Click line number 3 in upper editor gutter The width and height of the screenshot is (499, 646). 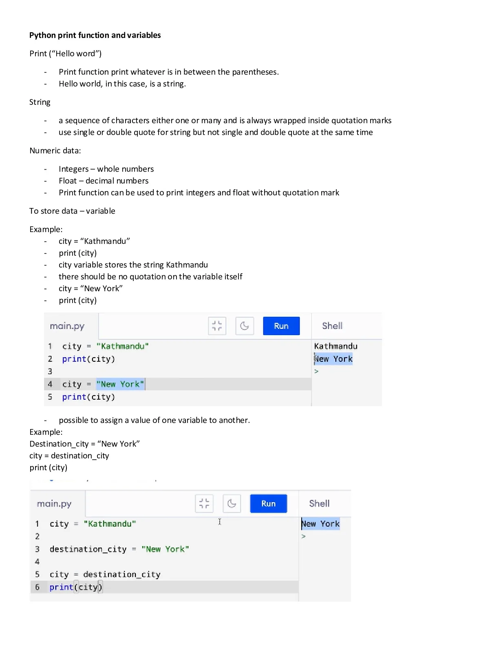[x=50, y=372]
